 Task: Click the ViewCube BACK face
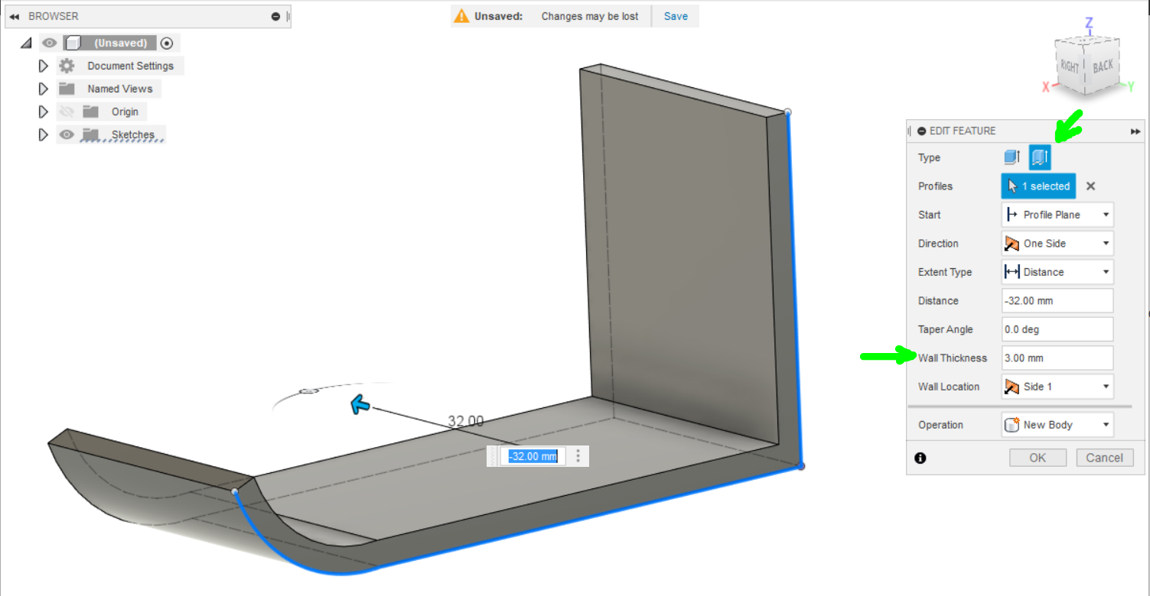[1103, 67]
